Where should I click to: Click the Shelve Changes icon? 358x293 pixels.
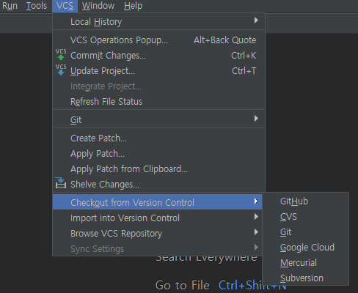pos(60,183)
